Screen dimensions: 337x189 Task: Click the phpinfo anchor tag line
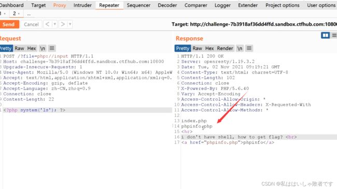coord(228,142)
